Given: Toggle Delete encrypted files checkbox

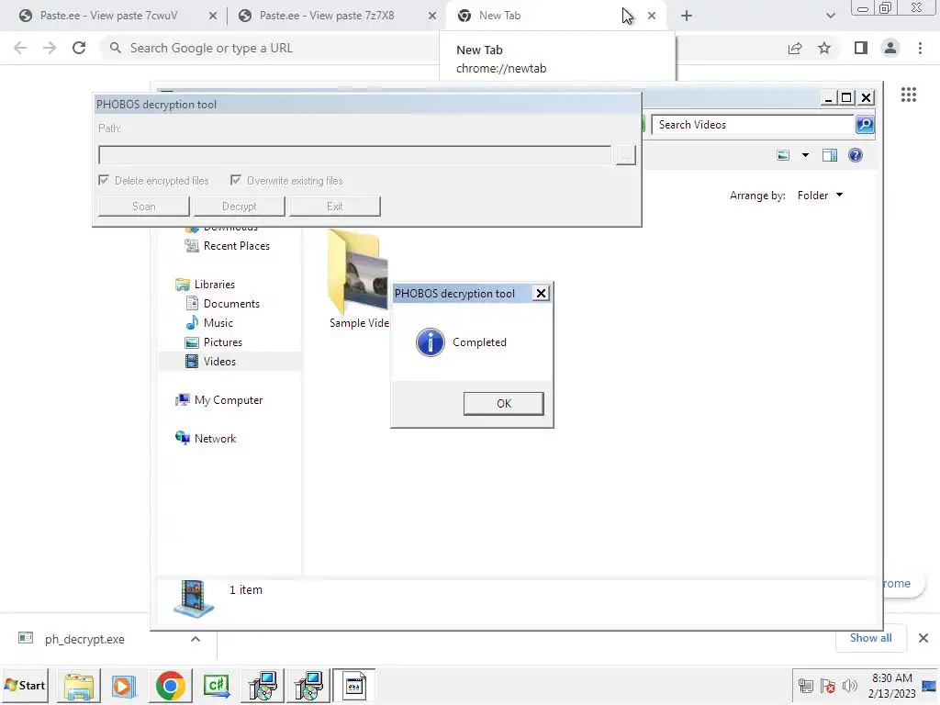Looking at the screenshot, I should pyautogui.click(x=104, y=181).
